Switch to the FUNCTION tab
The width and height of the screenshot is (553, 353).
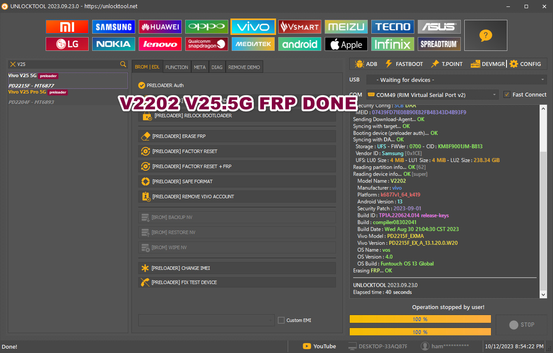tap(177, 67)
